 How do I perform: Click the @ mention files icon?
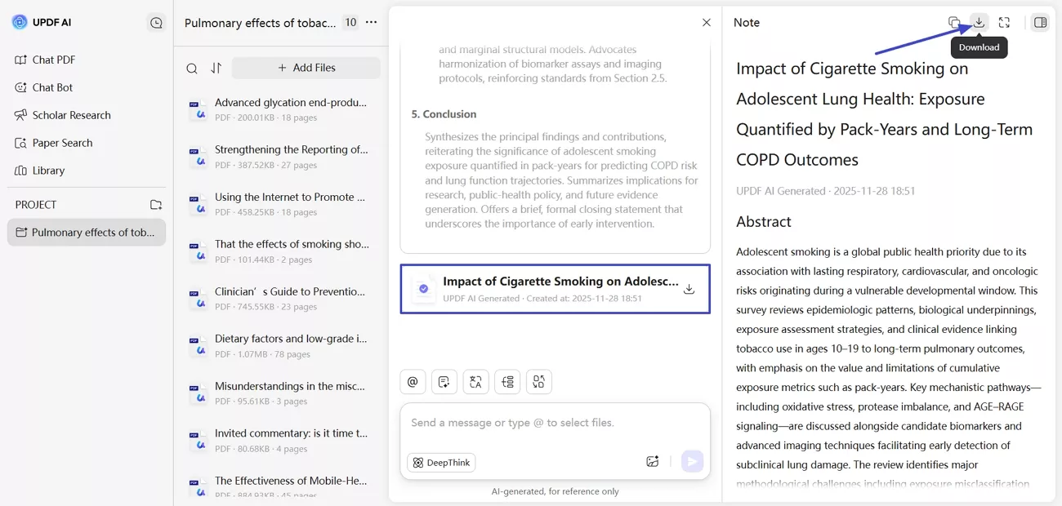click(x=413, y=381)
